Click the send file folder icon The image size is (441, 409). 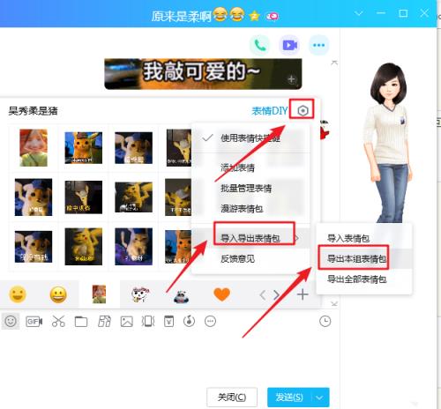(81, 322)
